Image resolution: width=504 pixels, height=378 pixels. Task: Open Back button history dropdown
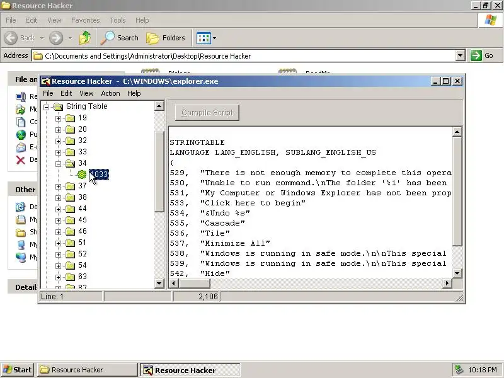pos(42,38)
